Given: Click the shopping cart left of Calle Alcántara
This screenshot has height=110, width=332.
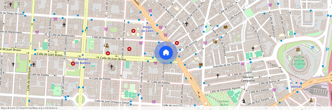Looking at the screenshot, I should click(x=155, y=63).
